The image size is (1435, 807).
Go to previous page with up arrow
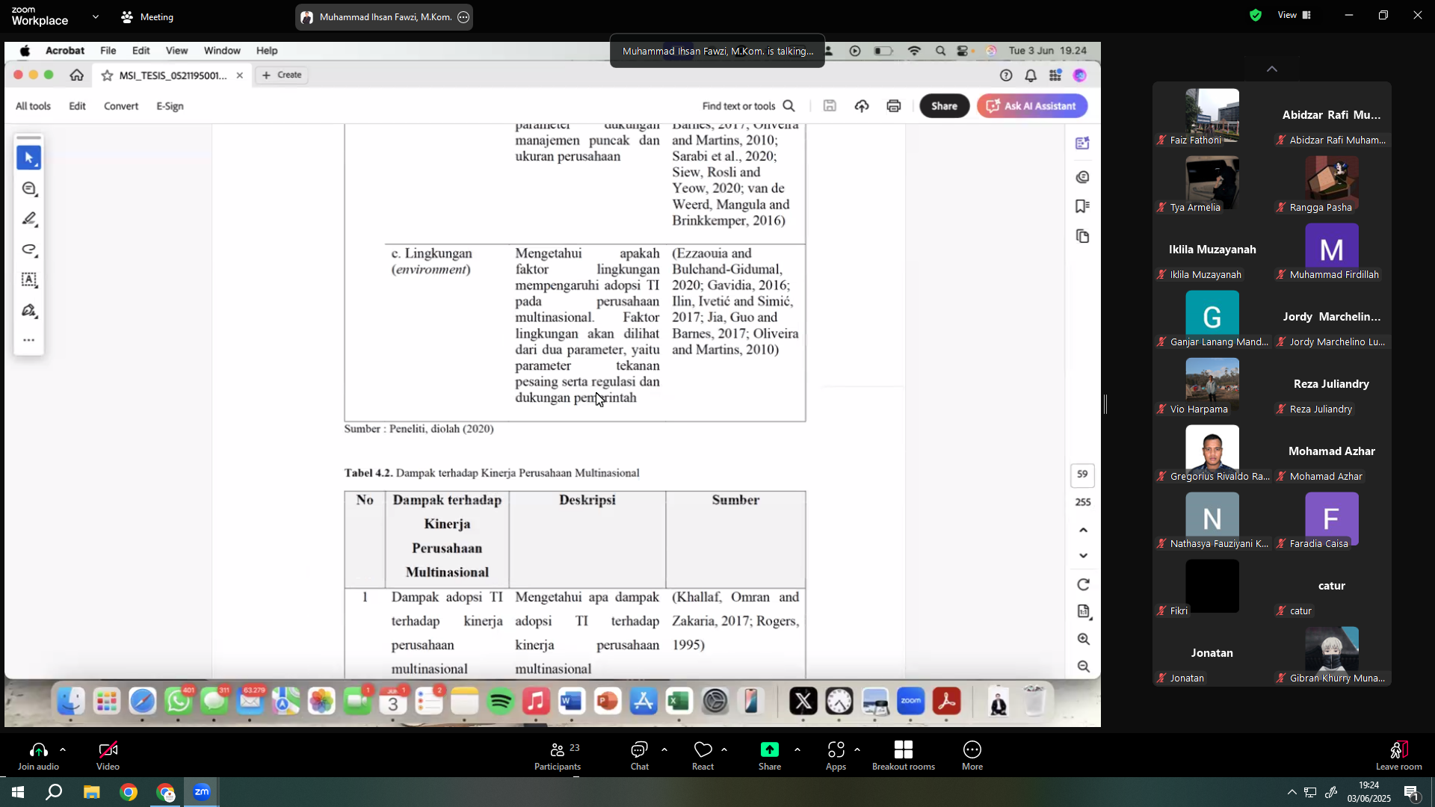pyautogui.click(x=1083, y=531)
